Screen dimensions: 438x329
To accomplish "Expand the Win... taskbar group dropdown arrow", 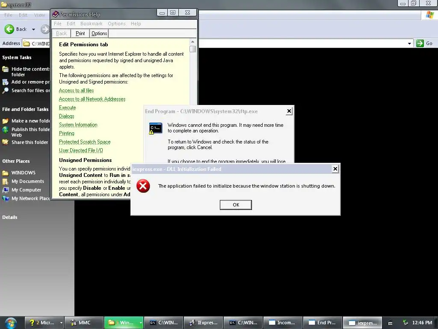I will tap(141, 323).
